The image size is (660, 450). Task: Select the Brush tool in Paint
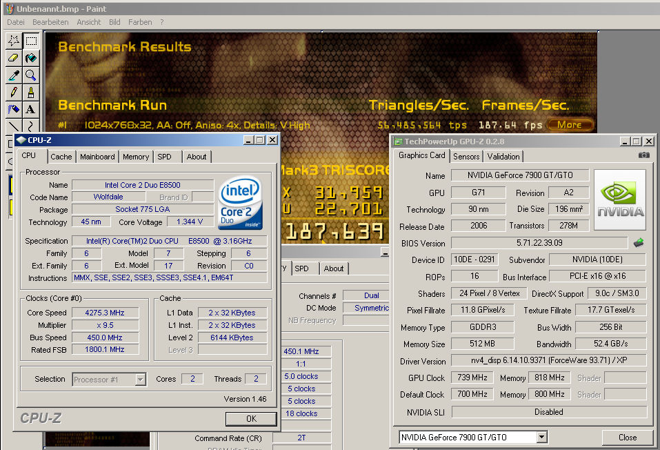(31, 92)
